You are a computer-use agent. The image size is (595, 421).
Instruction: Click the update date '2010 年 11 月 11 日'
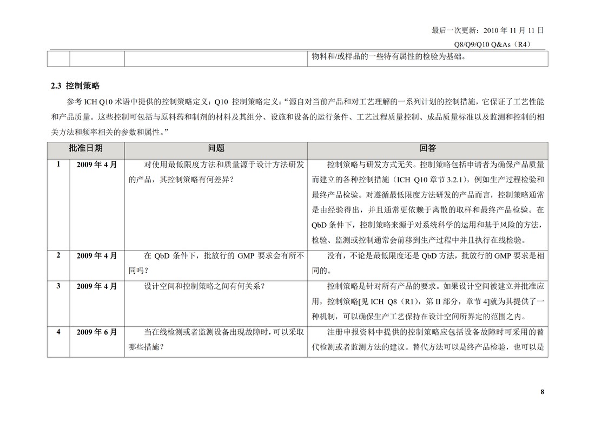click(x=514, y=30)
